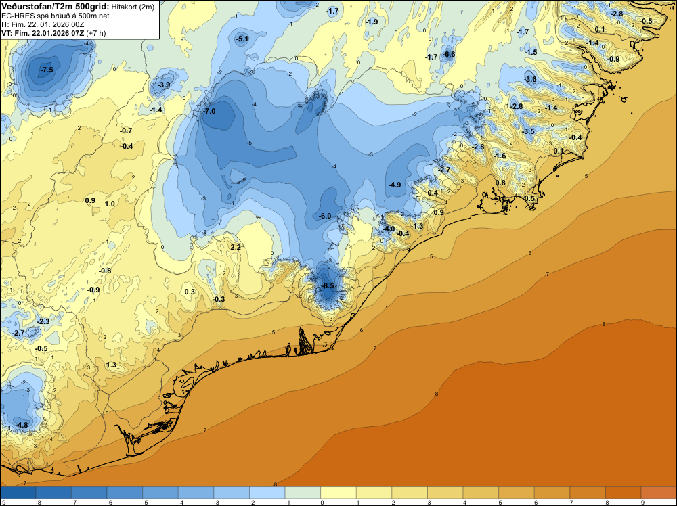677x506 pixels.
Task: Click the 2.2 temperature value
Action: 236,247
